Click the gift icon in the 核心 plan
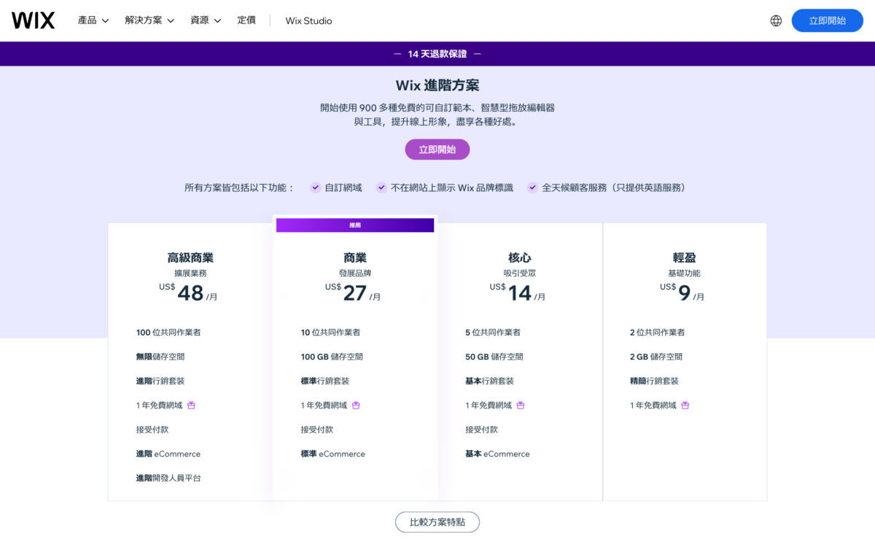875x545 pixels. coord(521,405)
